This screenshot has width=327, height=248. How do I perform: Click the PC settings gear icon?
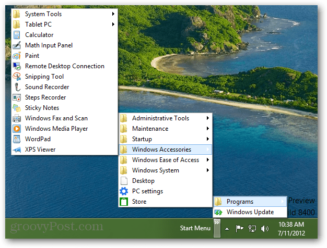pyautogui.click(x=124, y=191)
